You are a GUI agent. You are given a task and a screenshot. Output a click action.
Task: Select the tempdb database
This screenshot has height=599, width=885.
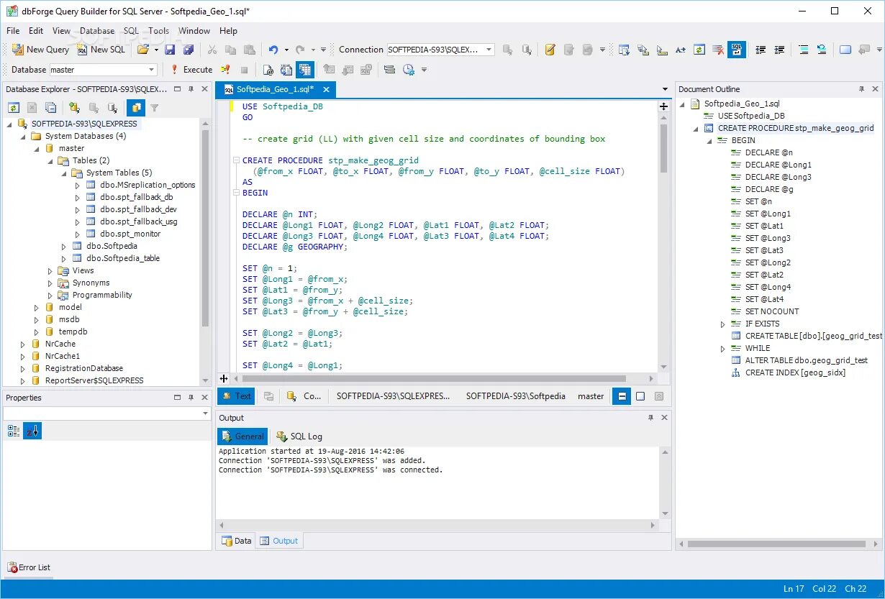click(73, 331)
